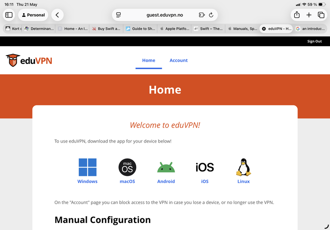Viewport: 330px width, 230px height.
Task: Open the extensions icon in address bar
Action: 202,15
